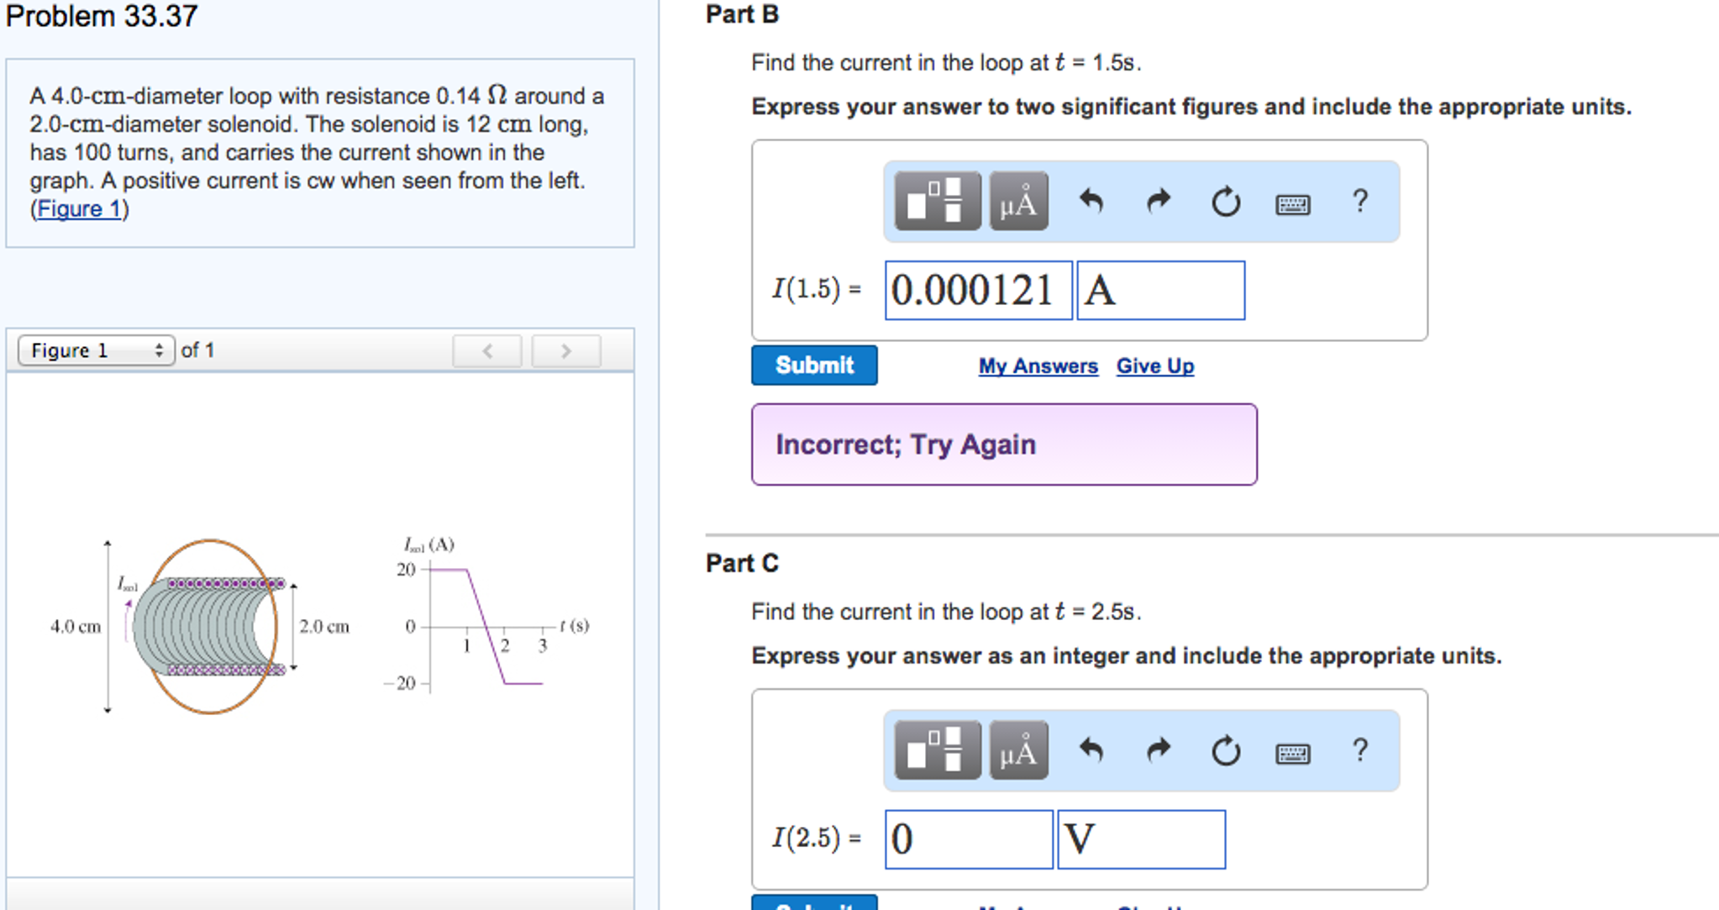1719x910 pixels.
Task: Click the I(1.5) value input field
Action: (x=978, y=291)
